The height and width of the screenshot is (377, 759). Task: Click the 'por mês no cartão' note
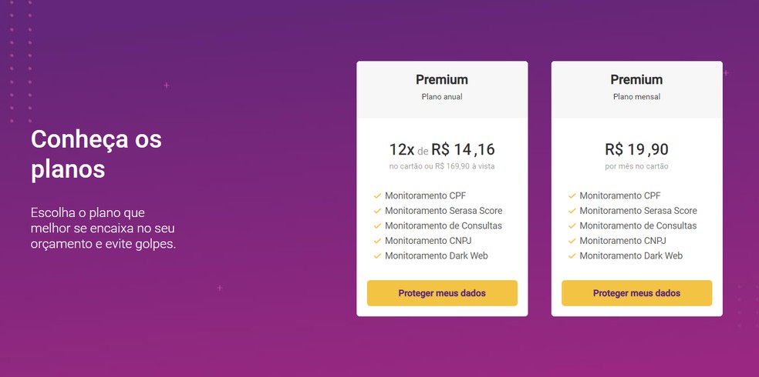636,166
